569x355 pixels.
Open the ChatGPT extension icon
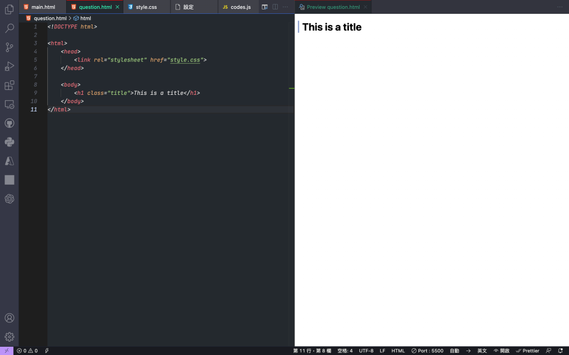9,199
